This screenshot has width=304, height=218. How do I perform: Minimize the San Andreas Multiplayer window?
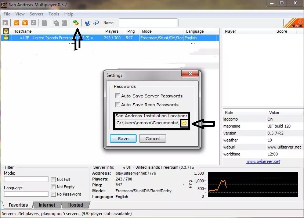coord(272,3)
